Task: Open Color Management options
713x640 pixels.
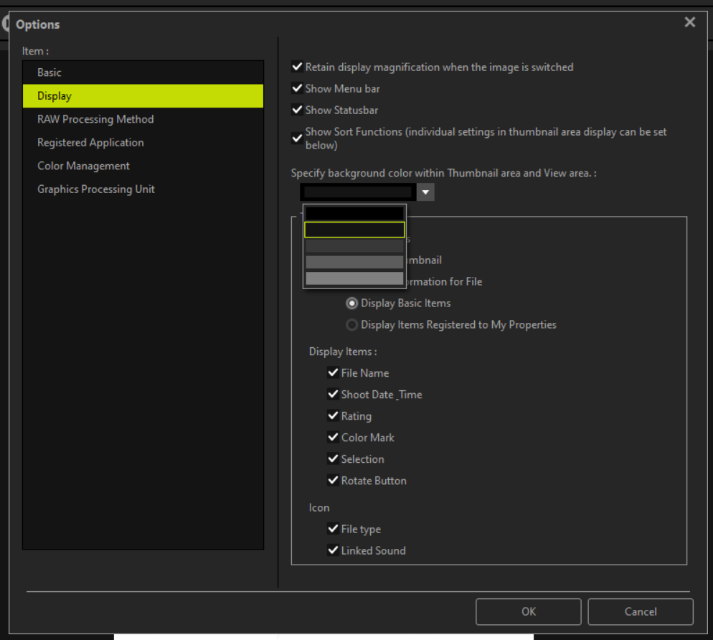Action: (x=83, y=166)
